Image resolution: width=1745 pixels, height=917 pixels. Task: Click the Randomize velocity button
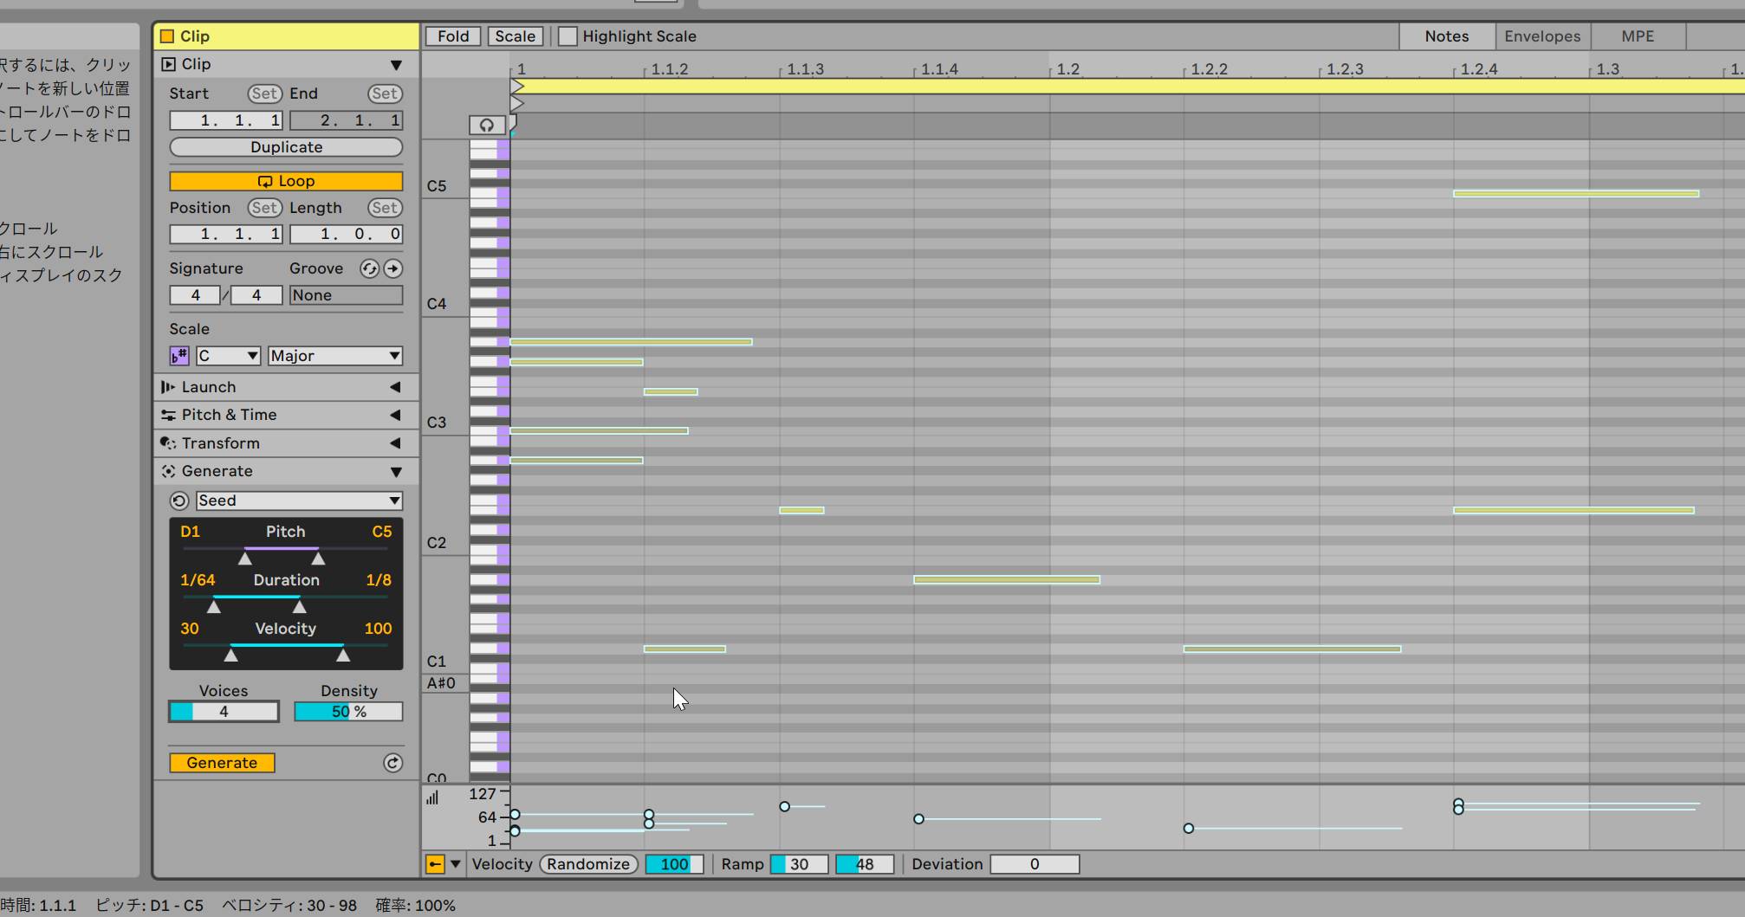(588, 864)
